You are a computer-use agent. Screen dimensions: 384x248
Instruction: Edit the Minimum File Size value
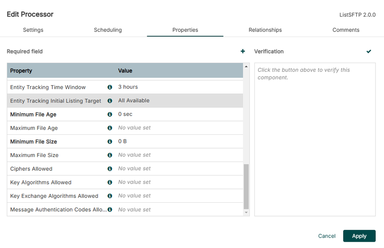pos(123,142)
